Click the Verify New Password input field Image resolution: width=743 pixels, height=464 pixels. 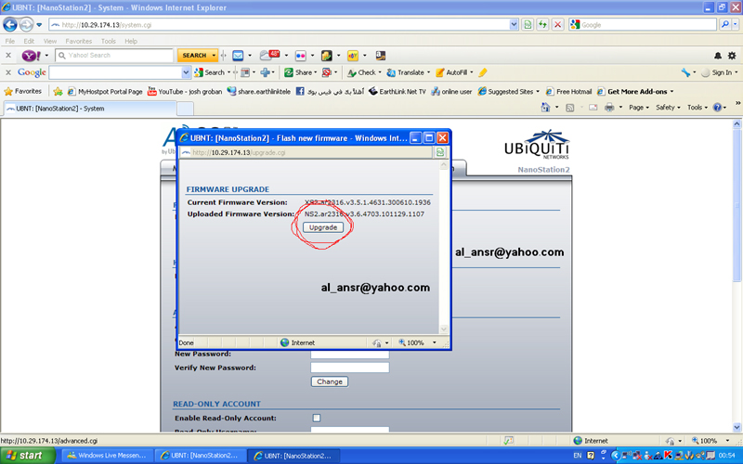[x=350, y=367]
